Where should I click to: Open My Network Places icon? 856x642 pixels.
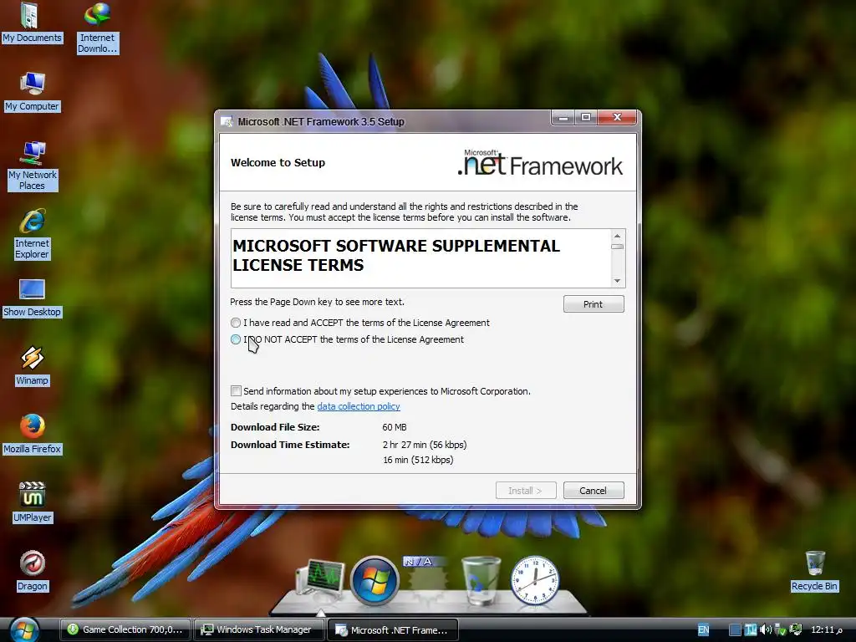33,166
